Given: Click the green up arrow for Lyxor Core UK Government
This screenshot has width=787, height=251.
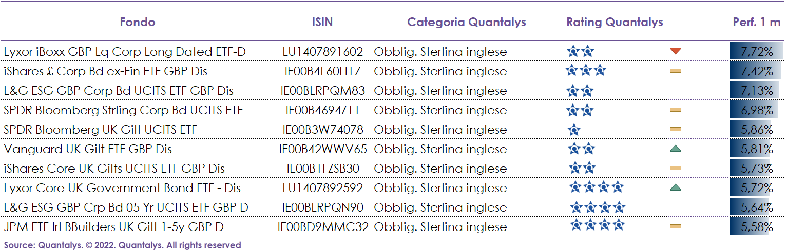Looking at the screenshot, I should click(675, 187).
